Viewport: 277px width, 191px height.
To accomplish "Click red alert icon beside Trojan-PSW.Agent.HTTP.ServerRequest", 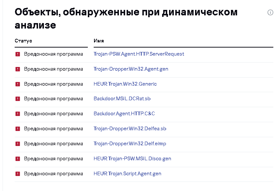I will pyautogui.click(x=18, y=54).
